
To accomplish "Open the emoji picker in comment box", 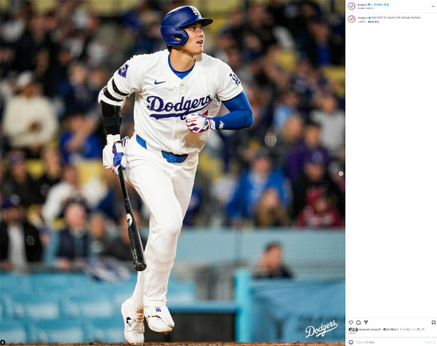I will click(351, 342).
